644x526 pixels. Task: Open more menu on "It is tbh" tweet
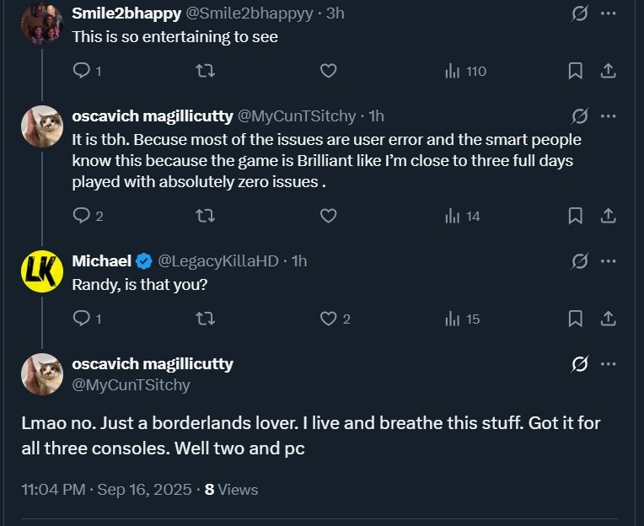point(608,116)
